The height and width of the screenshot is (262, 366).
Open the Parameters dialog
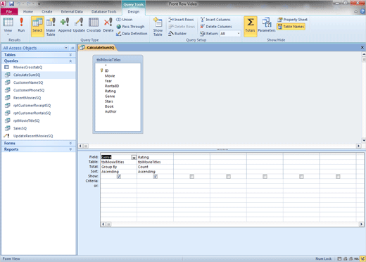point(267,25)
